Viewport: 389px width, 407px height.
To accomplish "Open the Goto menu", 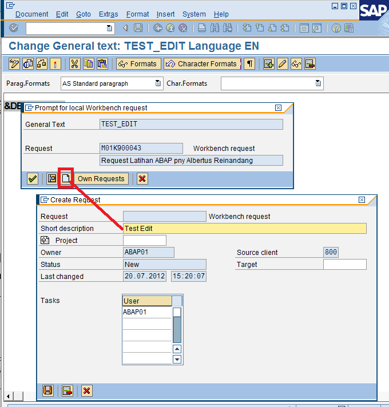I will point(84,14).
